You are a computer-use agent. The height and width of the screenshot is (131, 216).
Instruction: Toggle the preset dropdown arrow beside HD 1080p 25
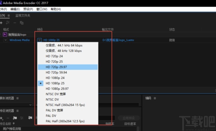pyautogui.click(x=39, y=40)
